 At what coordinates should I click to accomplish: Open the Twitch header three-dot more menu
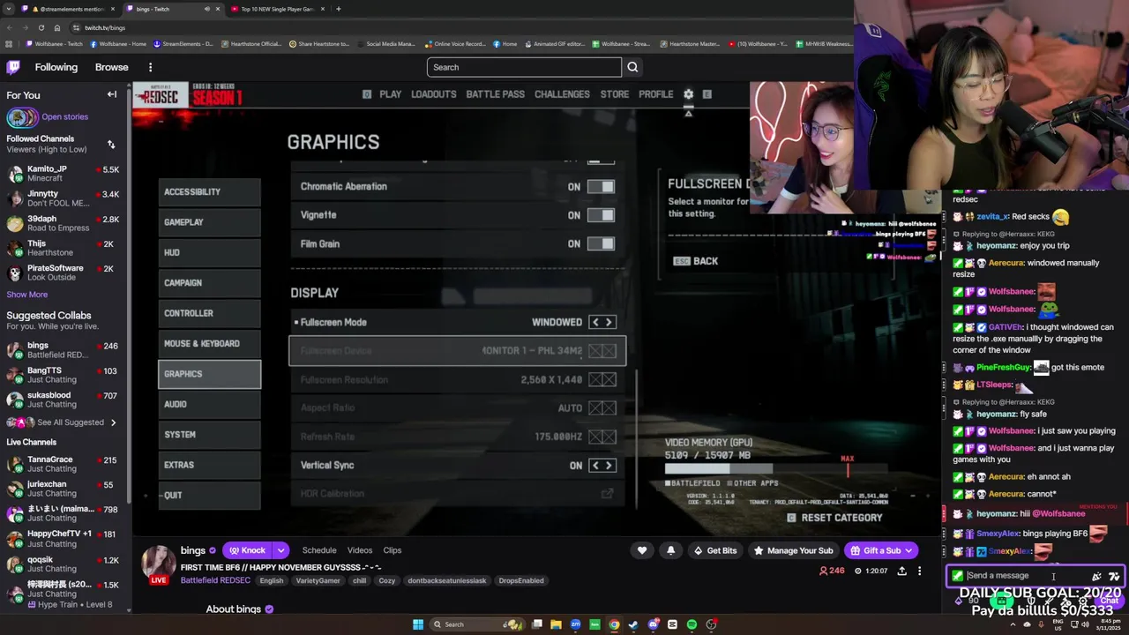(x=150, y=67)
